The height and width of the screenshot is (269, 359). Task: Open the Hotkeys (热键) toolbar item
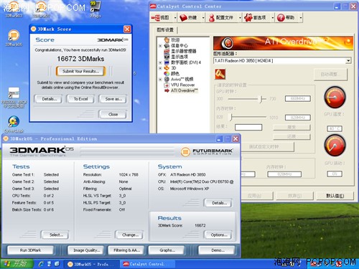click(188, 18)
